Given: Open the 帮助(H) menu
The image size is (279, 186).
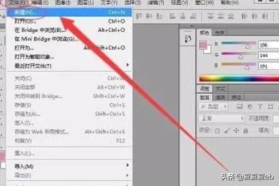Looking at the screenshot, I should [x=229, y=3].
